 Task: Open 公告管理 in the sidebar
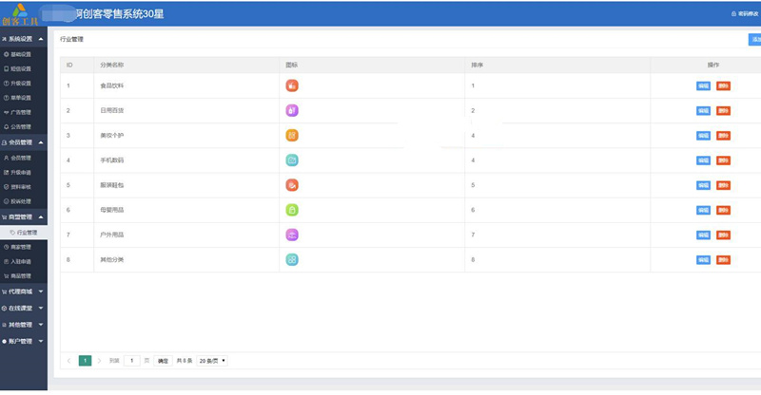click(21, 127)
